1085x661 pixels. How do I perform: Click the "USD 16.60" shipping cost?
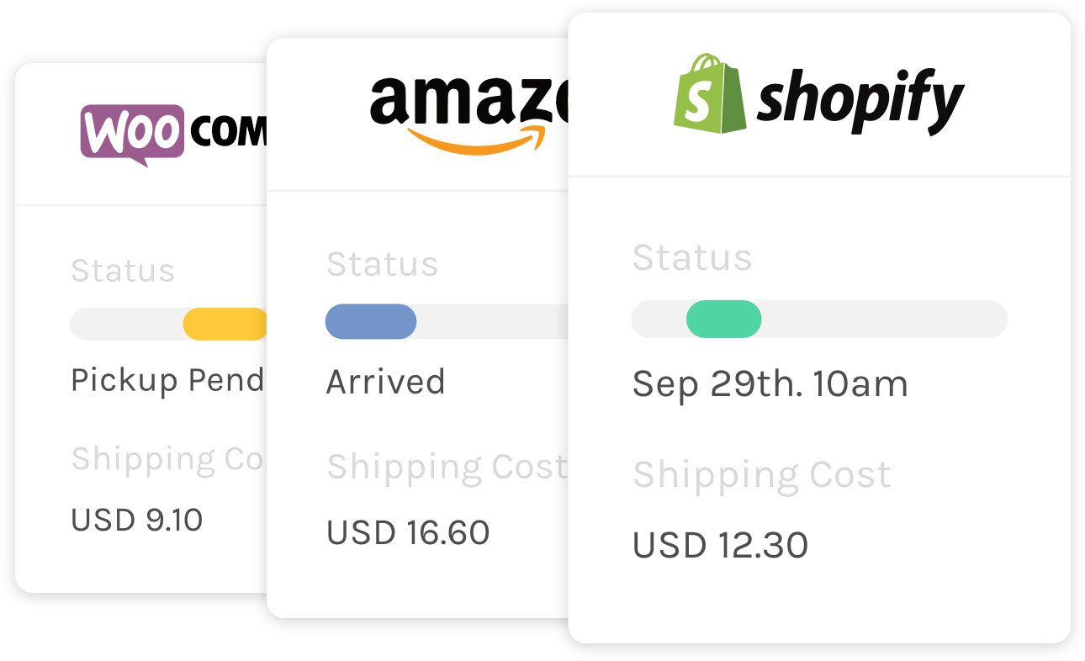(x=408, y=533)
